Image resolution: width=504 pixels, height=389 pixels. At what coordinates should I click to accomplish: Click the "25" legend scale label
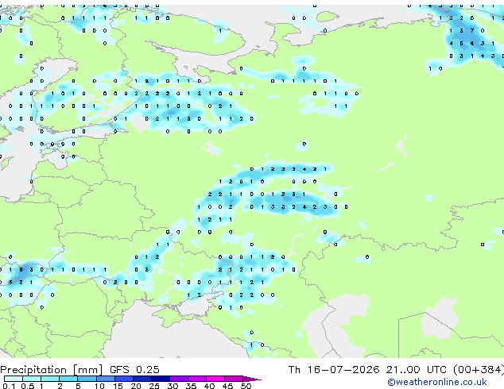[x=154, y=386]
